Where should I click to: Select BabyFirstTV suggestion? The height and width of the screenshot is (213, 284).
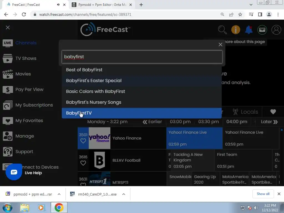point(142,113)
